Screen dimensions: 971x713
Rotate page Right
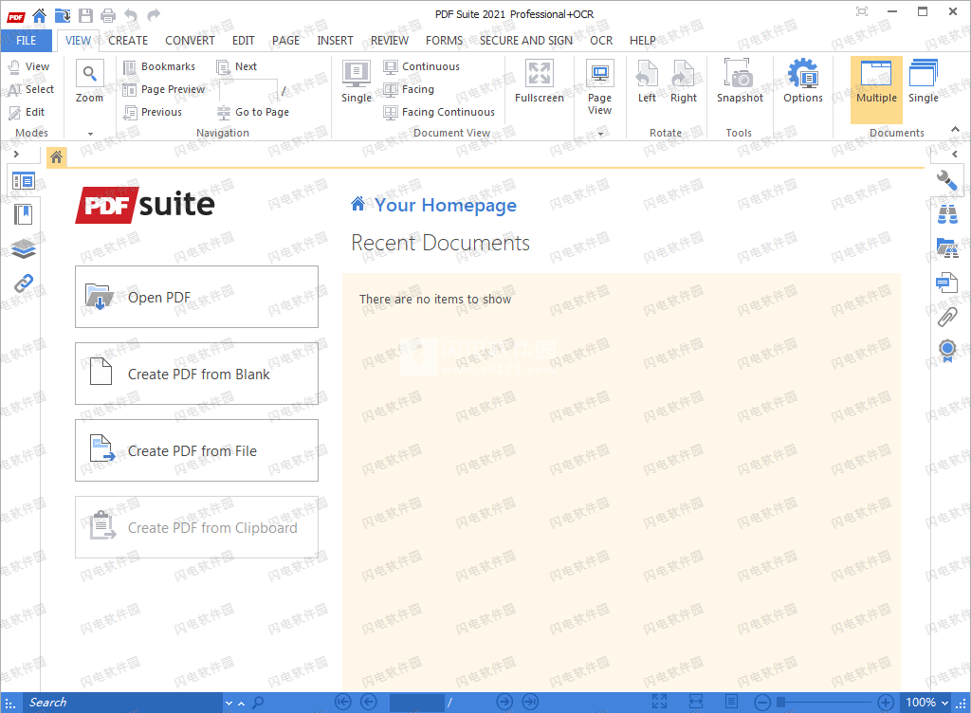pos(683,82)
